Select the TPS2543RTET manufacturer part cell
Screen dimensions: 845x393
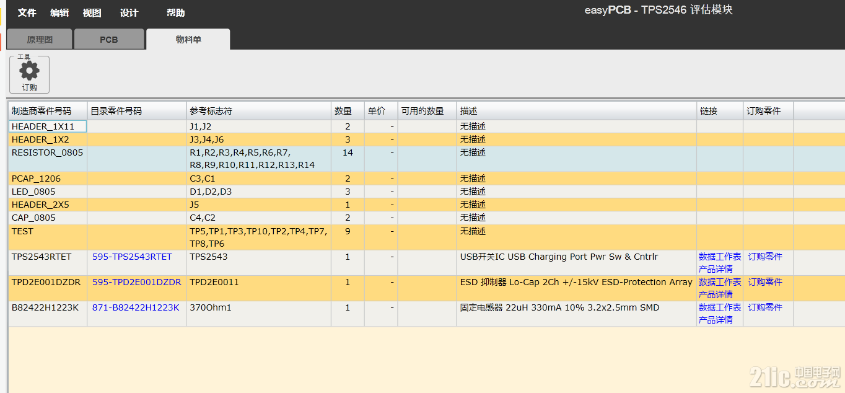tap(48, 263)
